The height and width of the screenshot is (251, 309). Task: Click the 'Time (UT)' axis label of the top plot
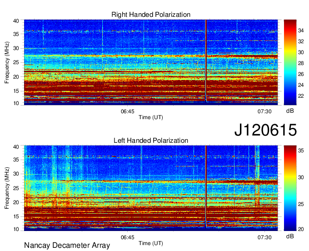click(x=151, y=117)
